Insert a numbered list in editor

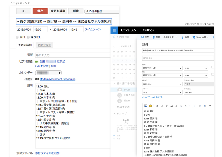coord(195,106)
